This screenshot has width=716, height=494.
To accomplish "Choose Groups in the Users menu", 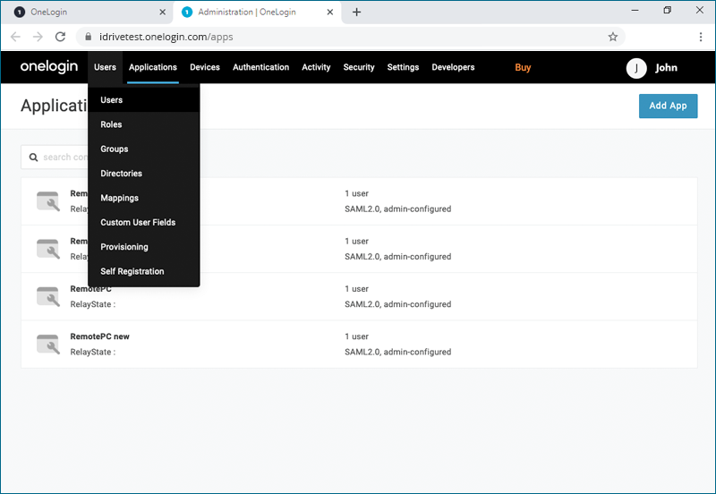I will tap(114, 149).
